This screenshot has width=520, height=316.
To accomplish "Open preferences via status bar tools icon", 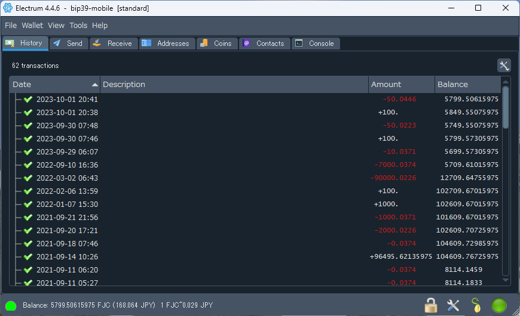I will [453, 305].
